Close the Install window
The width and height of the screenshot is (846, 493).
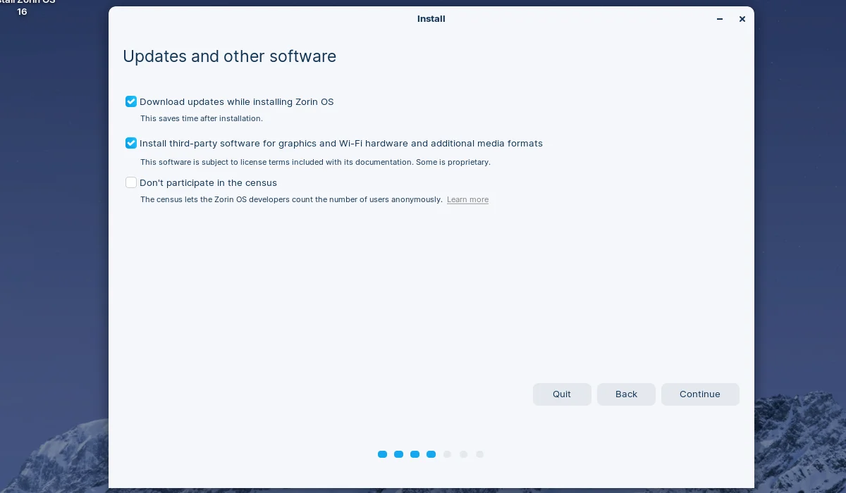pyautogui.click(x=742, y=19)
